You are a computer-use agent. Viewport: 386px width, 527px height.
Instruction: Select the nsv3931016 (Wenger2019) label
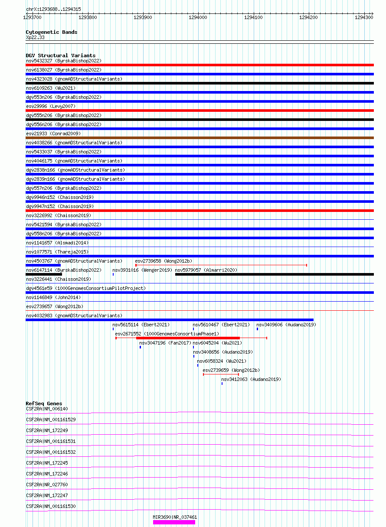coord(142,270)
